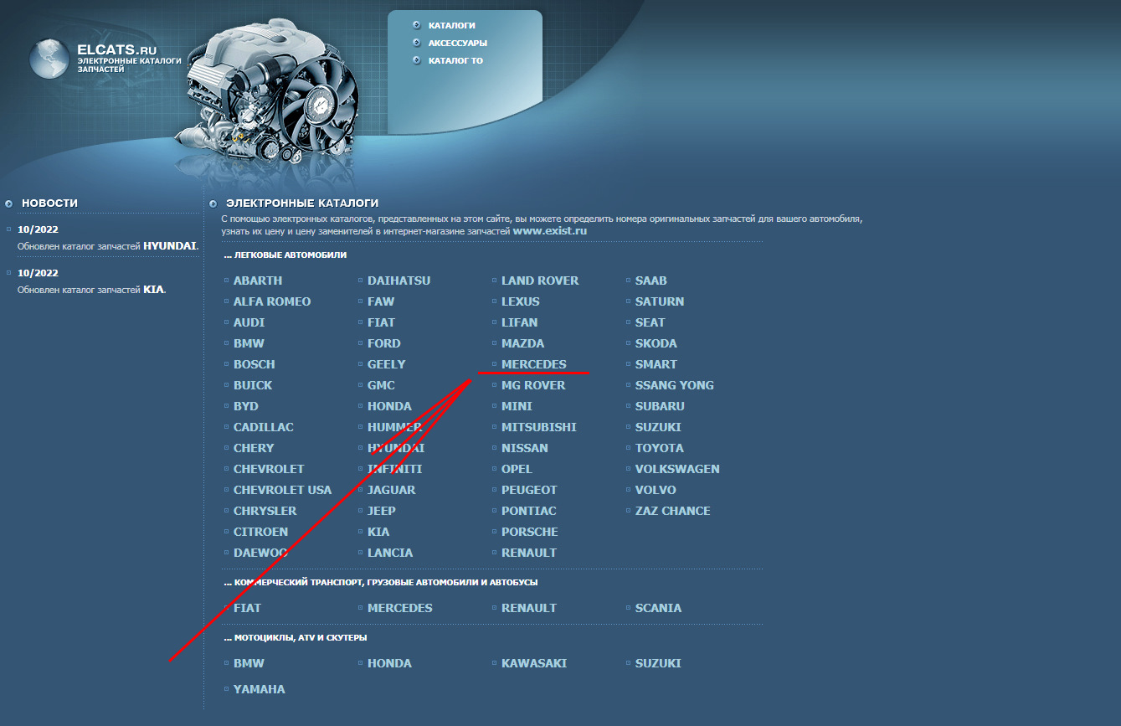The image size is (1121, 726).
Task: Choose the FAW catalog
Action: 381,301
